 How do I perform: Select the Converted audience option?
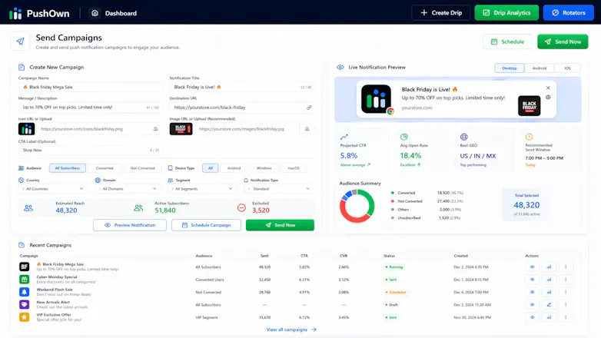point(105,168)
